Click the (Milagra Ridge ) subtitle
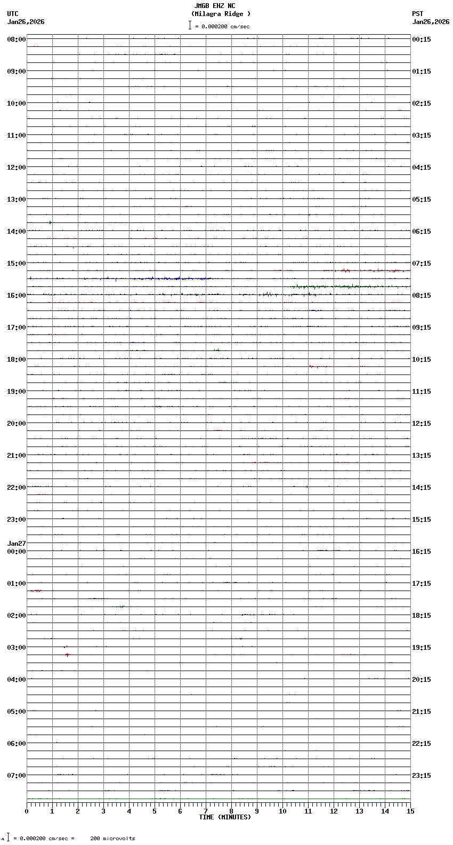 click(221, 14)
